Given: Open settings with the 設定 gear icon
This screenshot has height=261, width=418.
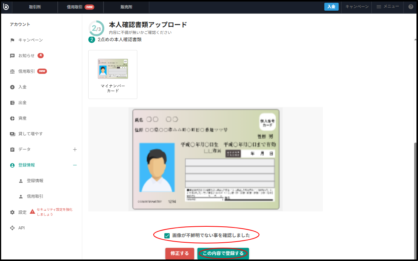Looking at the screenshot, I should 13,212.
